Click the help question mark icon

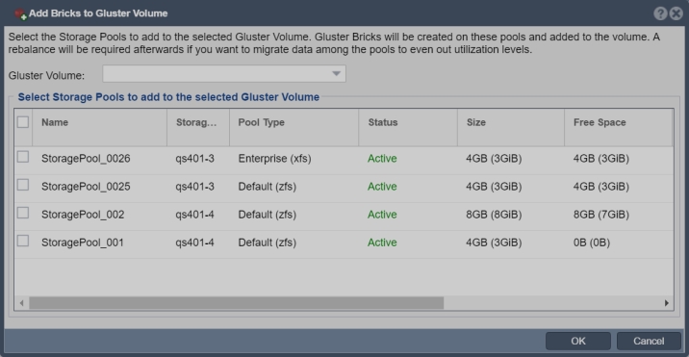coord(660,13)
